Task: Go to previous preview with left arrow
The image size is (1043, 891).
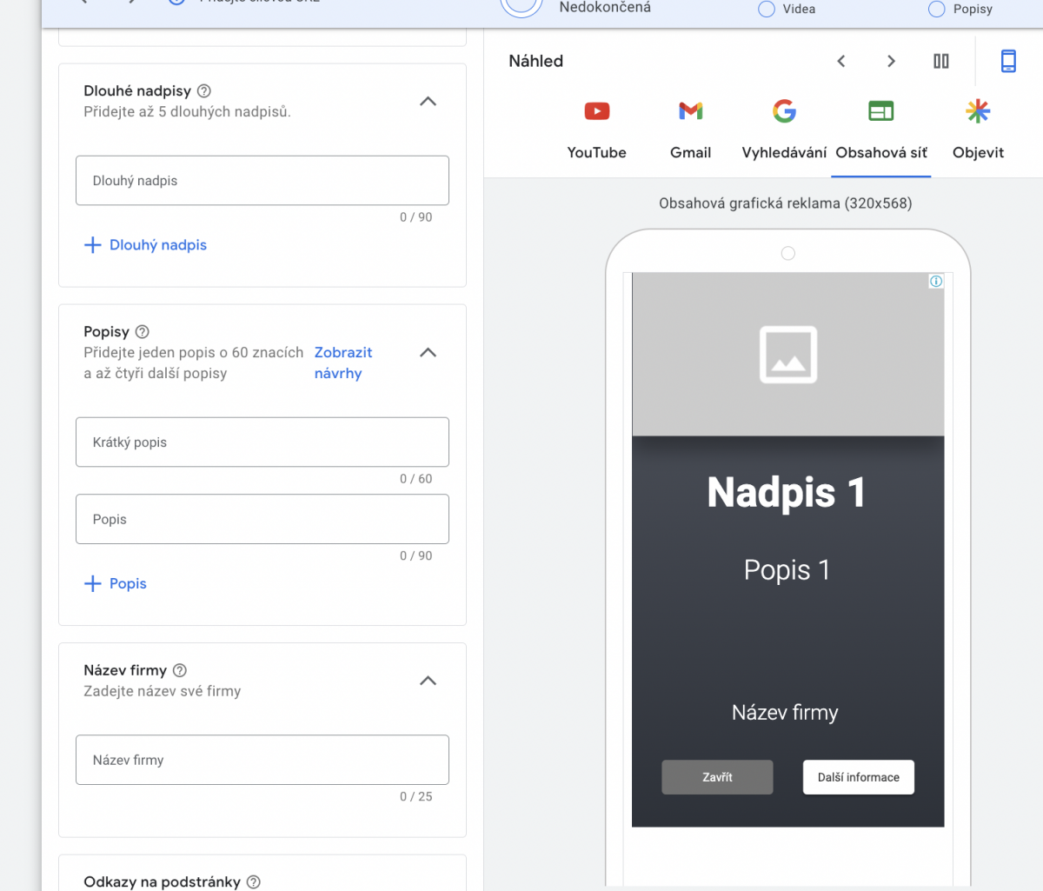Action: [x=841, y=61]
